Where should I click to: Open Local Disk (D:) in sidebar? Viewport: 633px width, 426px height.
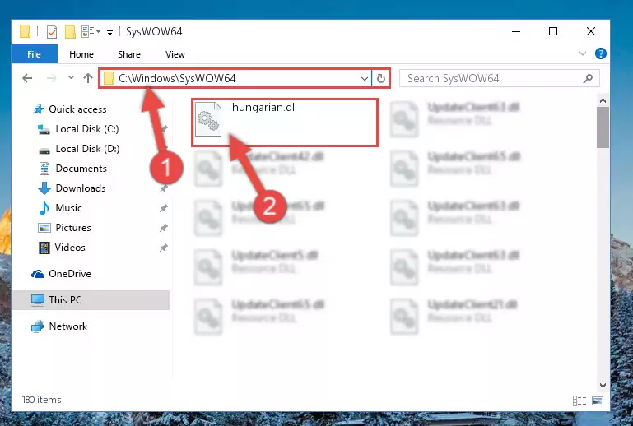87,149
